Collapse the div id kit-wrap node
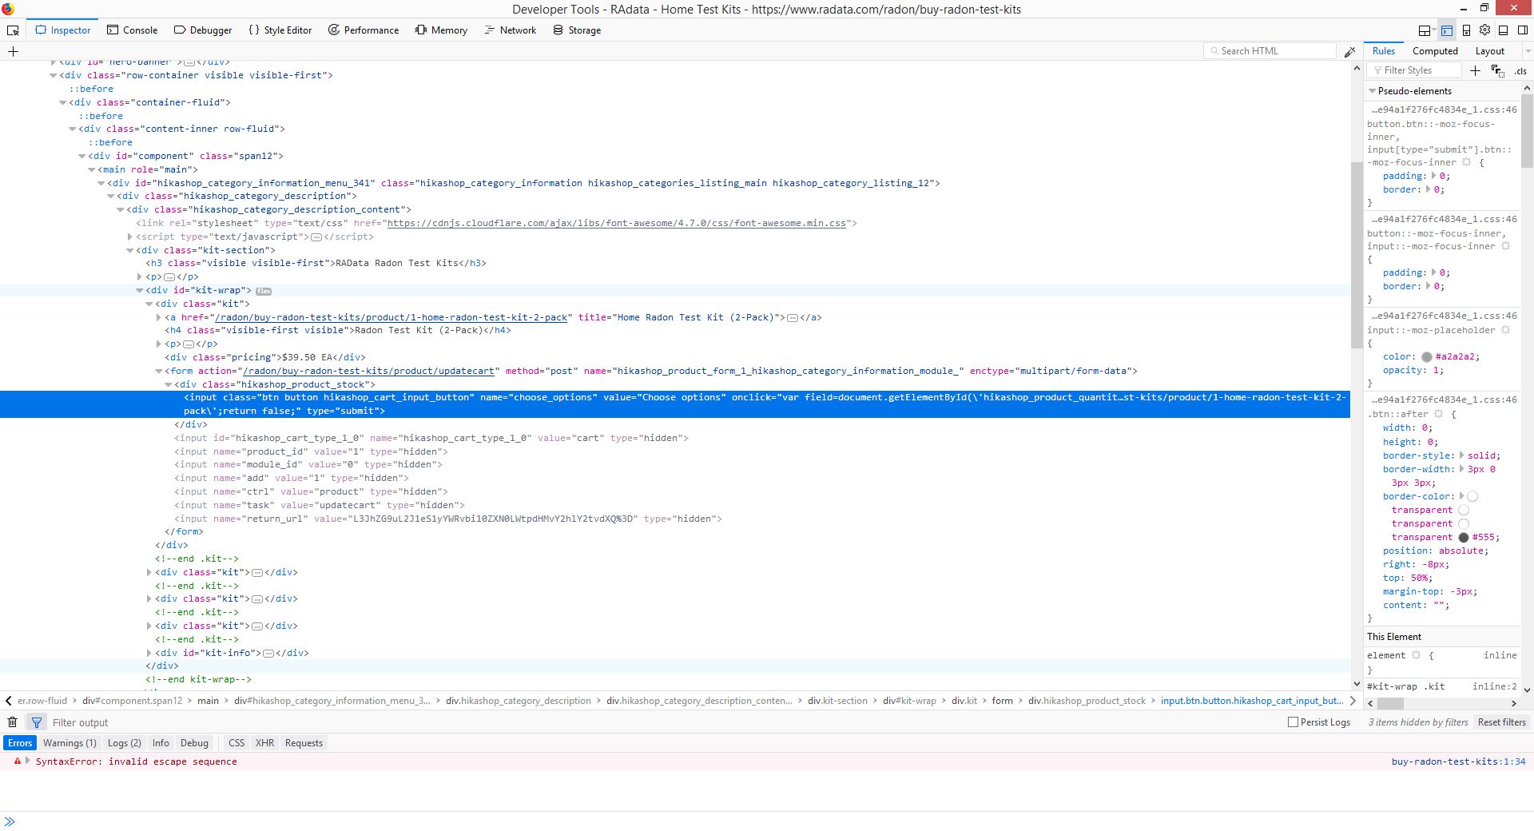The height and width of the screenshot is (831, 1534). [140, 291]
